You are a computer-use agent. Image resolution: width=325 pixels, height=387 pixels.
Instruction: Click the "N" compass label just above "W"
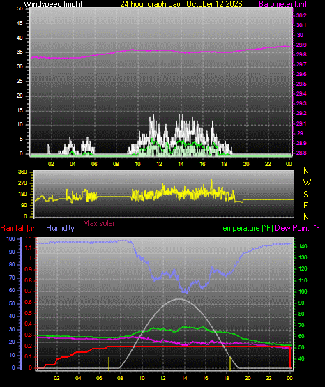tap(306, 171)
